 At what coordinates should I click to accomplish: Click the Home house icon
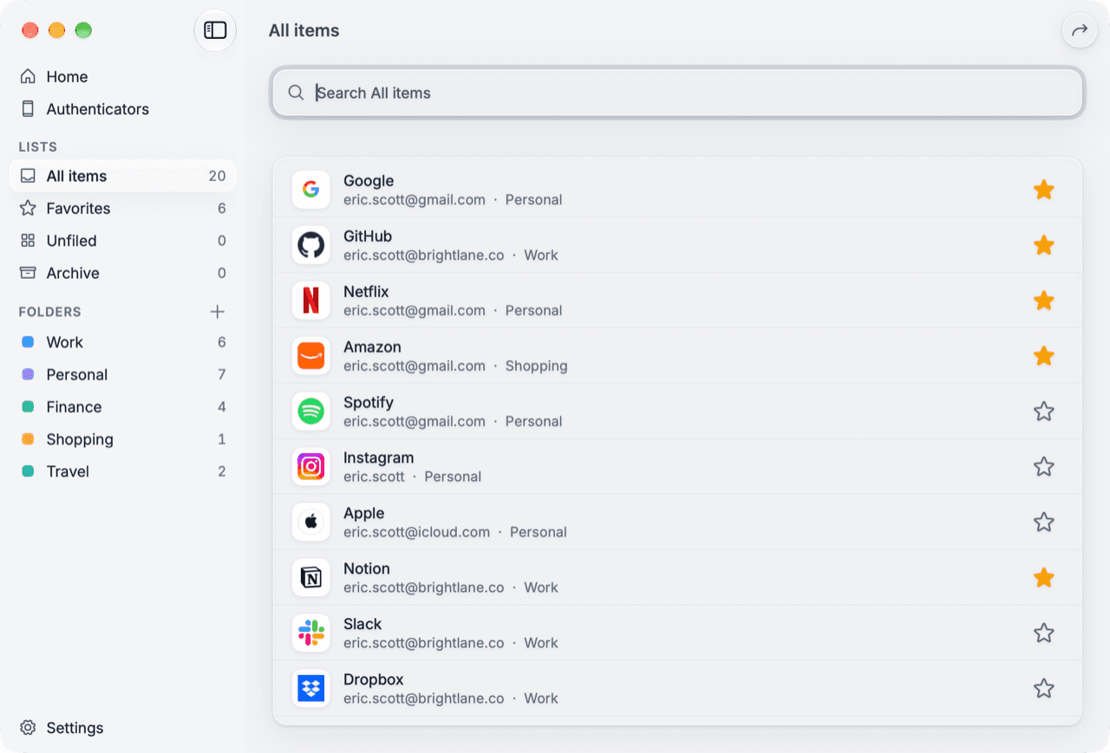click(x=28, y=76)
